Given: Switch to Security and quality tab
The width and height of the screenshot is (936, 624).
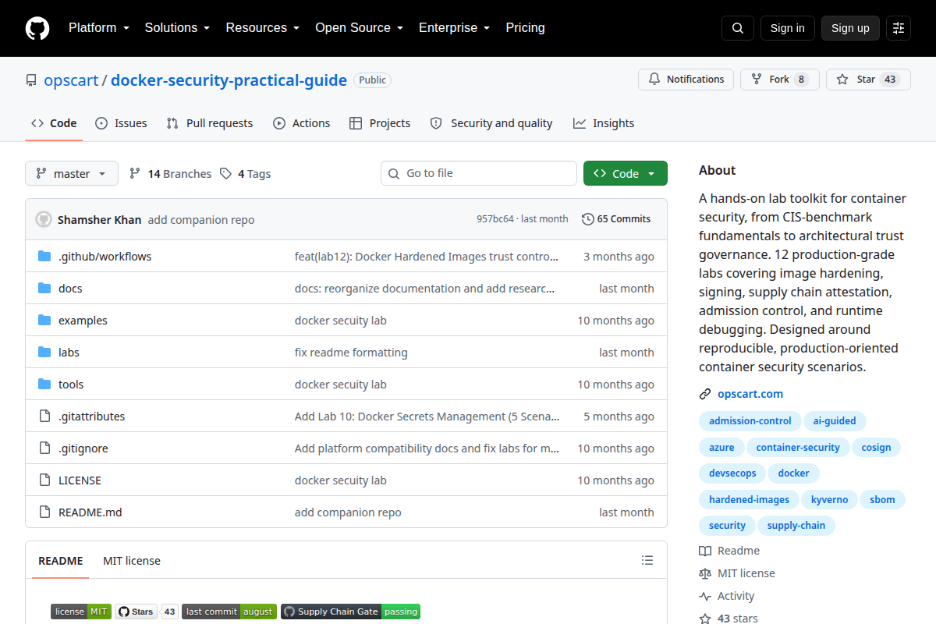Looking at the screenshot, I should coord(491,123).
